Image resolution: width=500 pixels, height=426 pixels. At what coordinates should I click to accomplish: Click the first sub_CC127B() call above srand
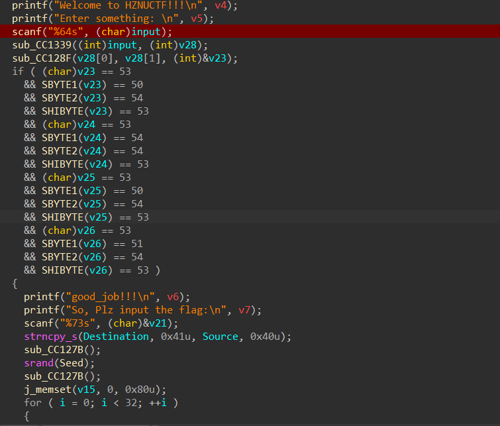(x=62, y=350)
